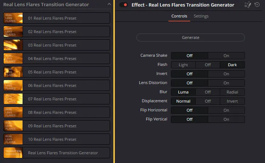
Task: Set Flip Horizontal to Off
Action: coord(190,110)
